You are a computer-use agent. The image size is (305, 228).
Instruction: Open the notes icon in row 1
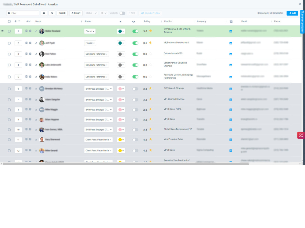point(27,31)
